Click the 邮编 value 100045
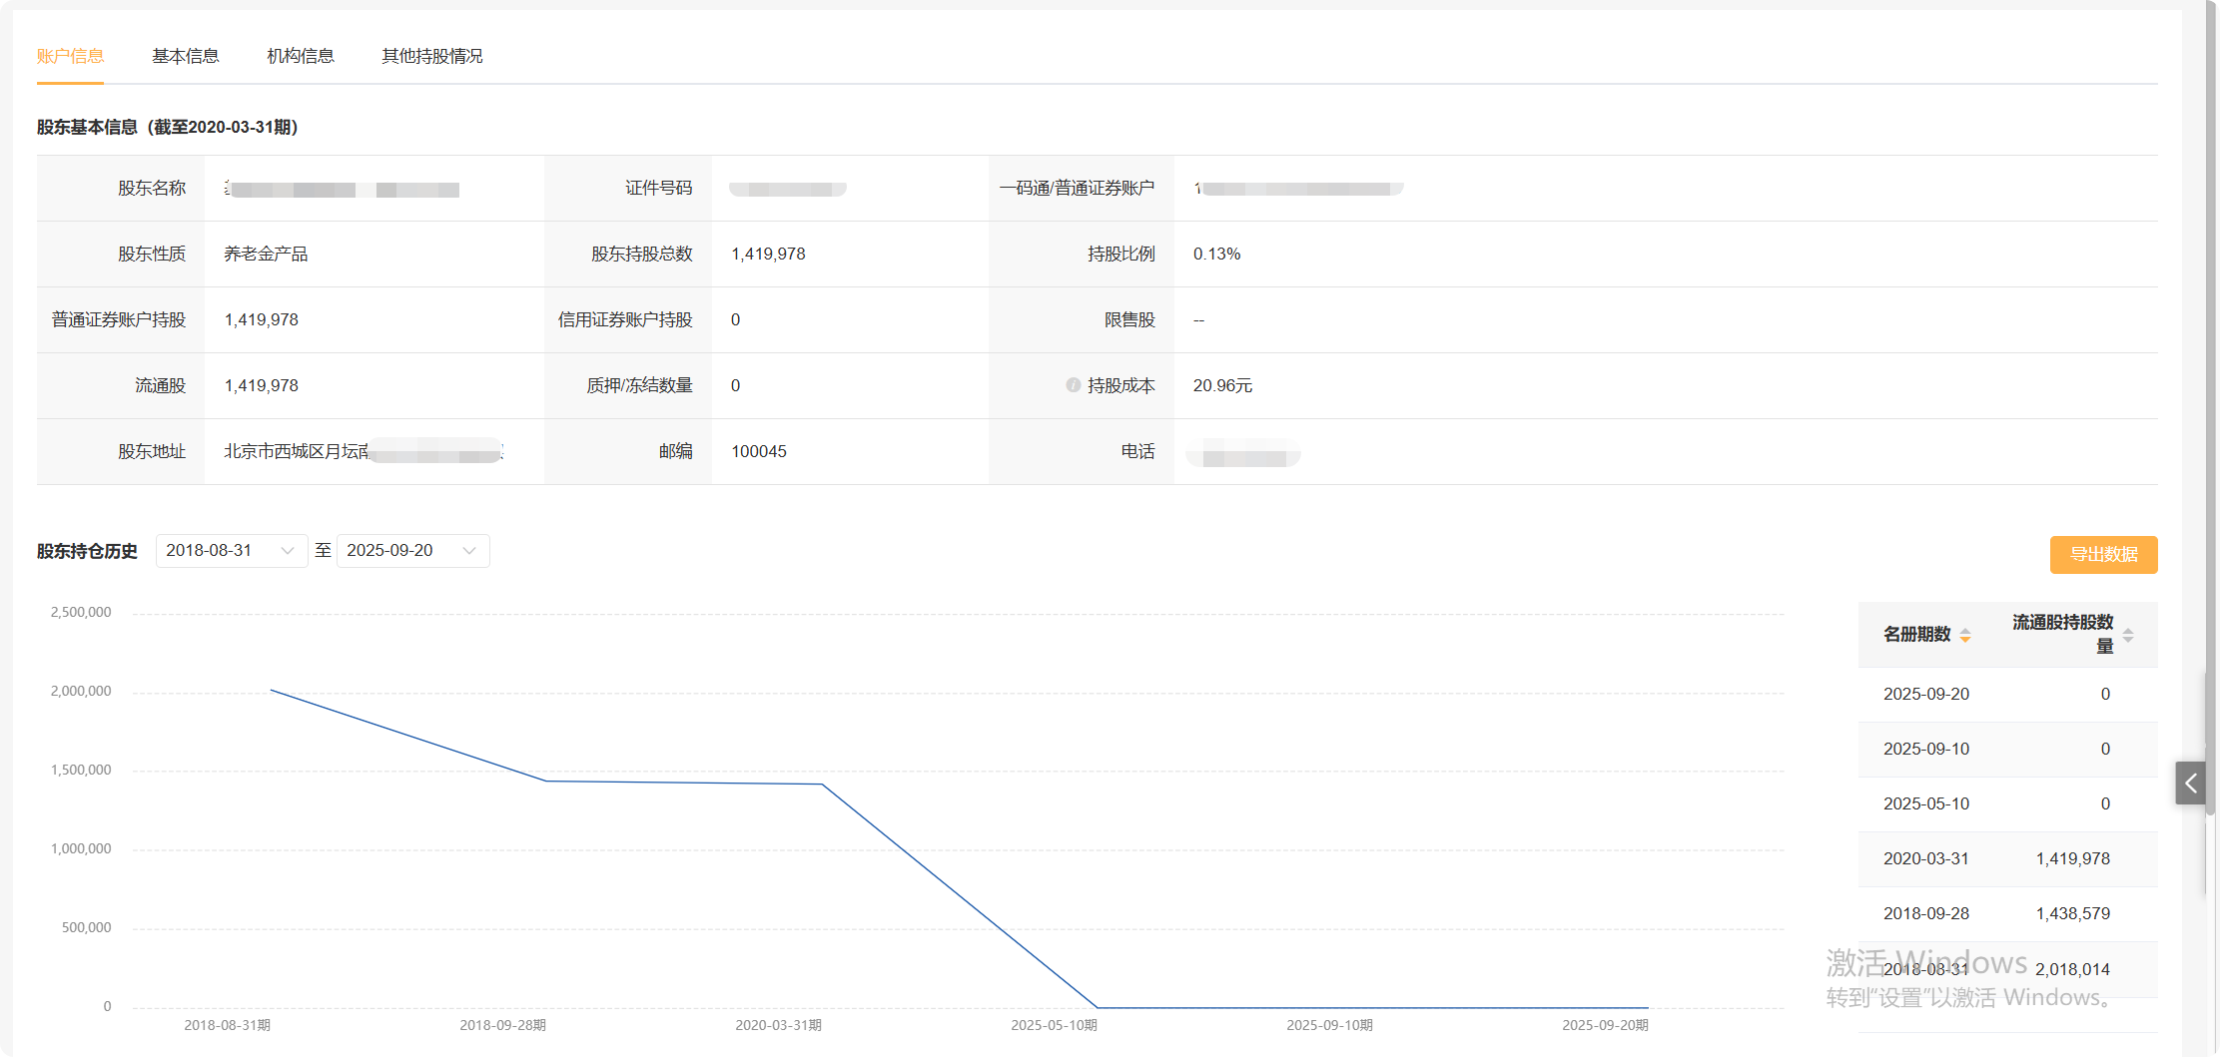The image size is (2220, 1057). pos(759,452)
